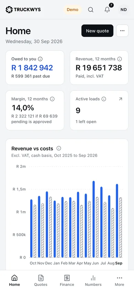Open the More tab in bottom navigation
The height and width of the screenshot is (291, 134).
(x=120, y=281)
